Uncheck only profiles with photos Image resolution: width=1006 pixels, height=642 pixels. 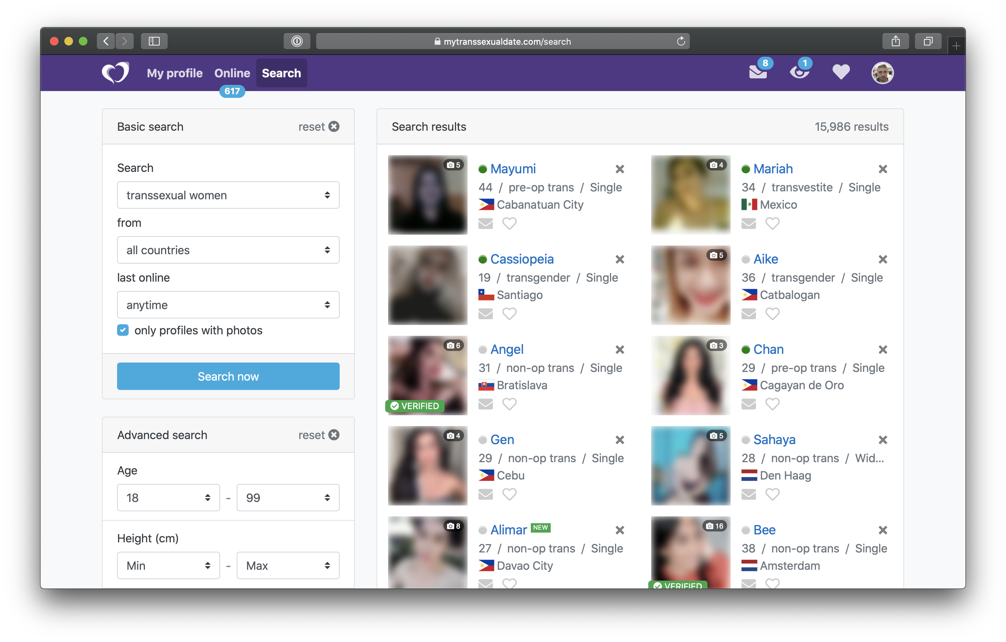click(x=123, y=330)
